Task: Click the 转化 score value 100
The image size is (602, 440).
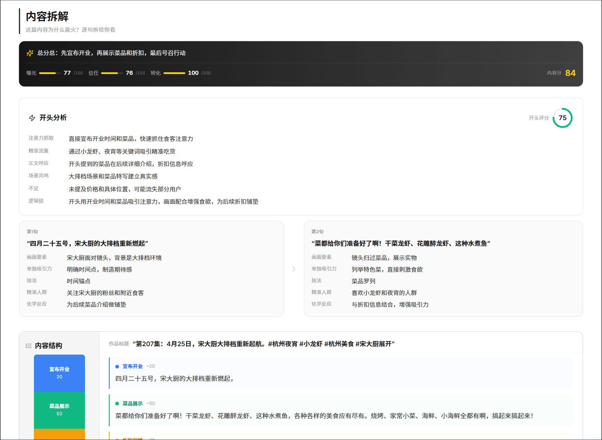Action: [193, 73]
